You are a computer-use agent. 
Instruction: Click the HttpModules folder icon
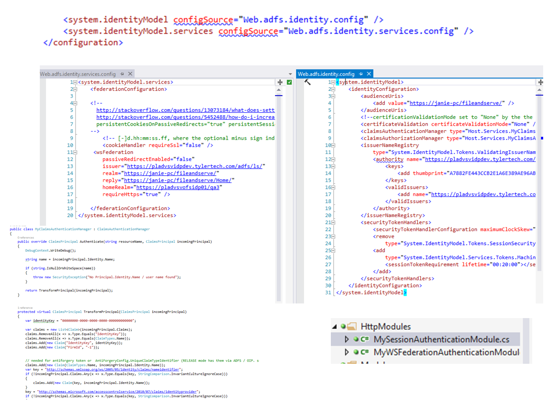pos(352,327)
